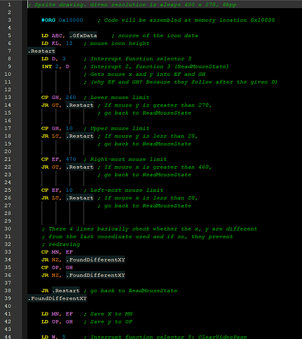Viewport: 302px width, 339px height.
Task: Click the '; Save X to MN' comment
Action: pyautogui.click(x=108, y=314)
